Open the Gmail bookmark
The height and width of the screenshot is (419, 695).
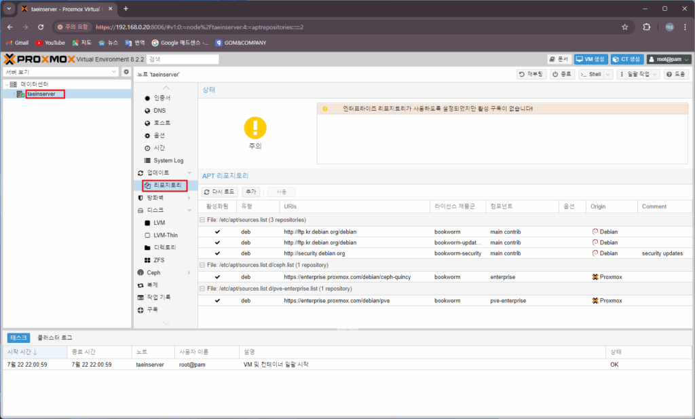[18, 43]
